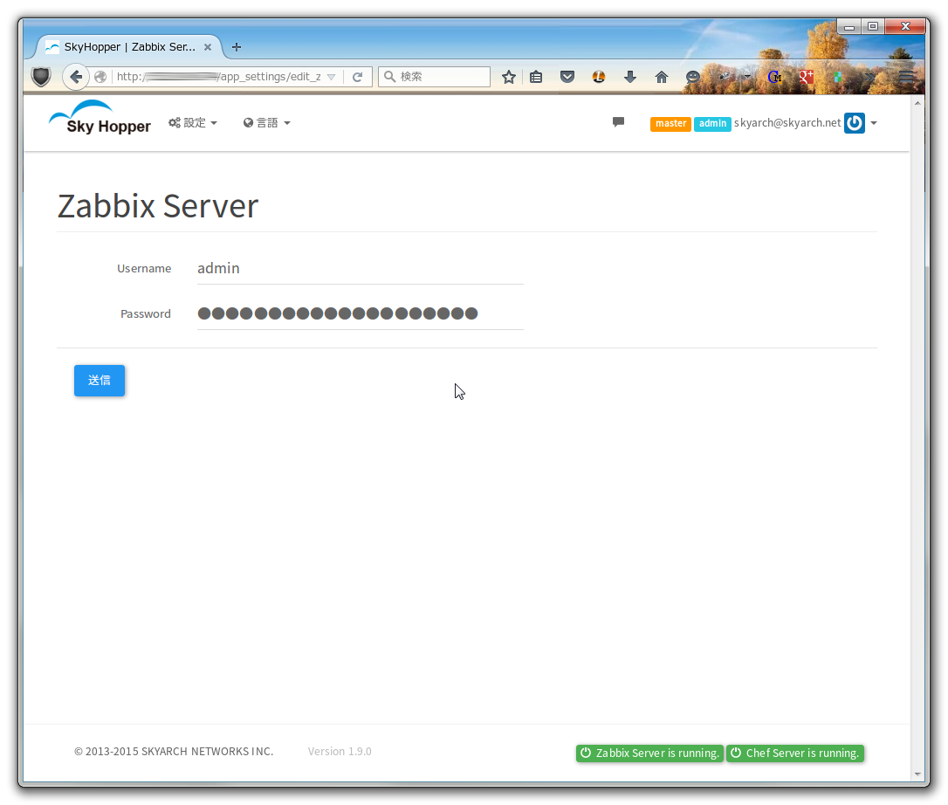The image size is (948, 805).
Task: Click the Password field label
Action: 146,314
